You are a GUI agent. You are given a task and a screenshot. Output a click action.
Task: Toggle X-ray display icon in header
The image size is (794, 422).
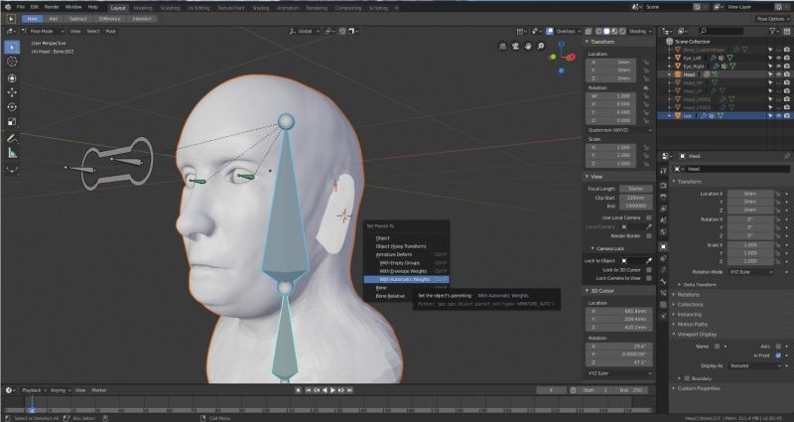pos(589,32)
